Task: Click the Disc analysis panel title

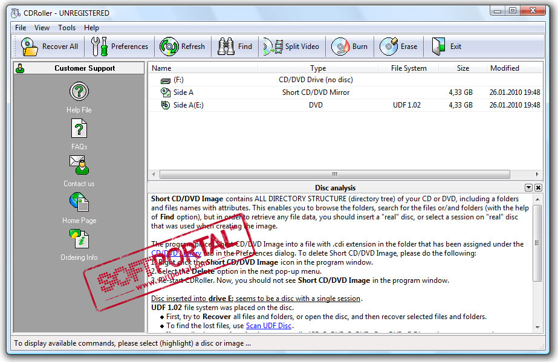Action: point(335,188)
